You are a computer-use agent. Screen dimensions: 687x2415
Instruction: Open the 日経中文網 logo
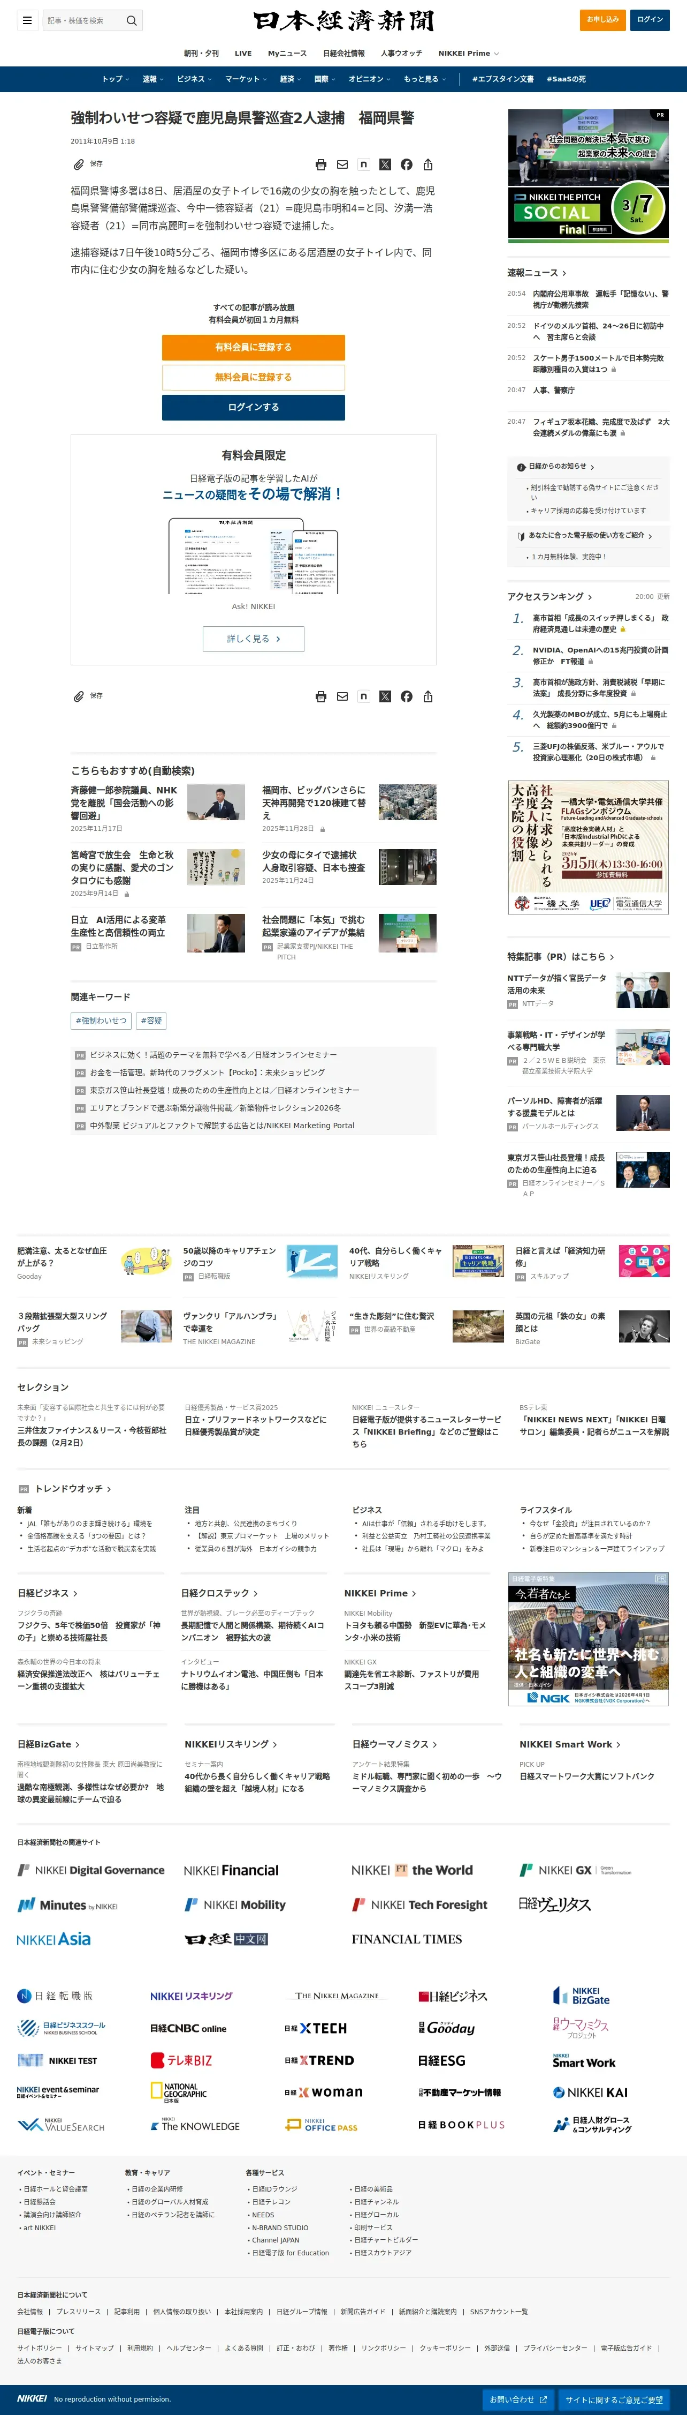tap(226, 1939)
